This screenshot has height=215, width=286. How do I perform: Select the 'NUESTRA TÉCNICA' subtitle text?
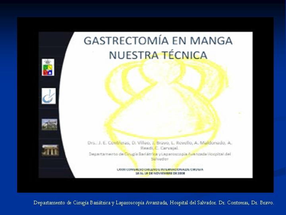click(x=158, y=55)
